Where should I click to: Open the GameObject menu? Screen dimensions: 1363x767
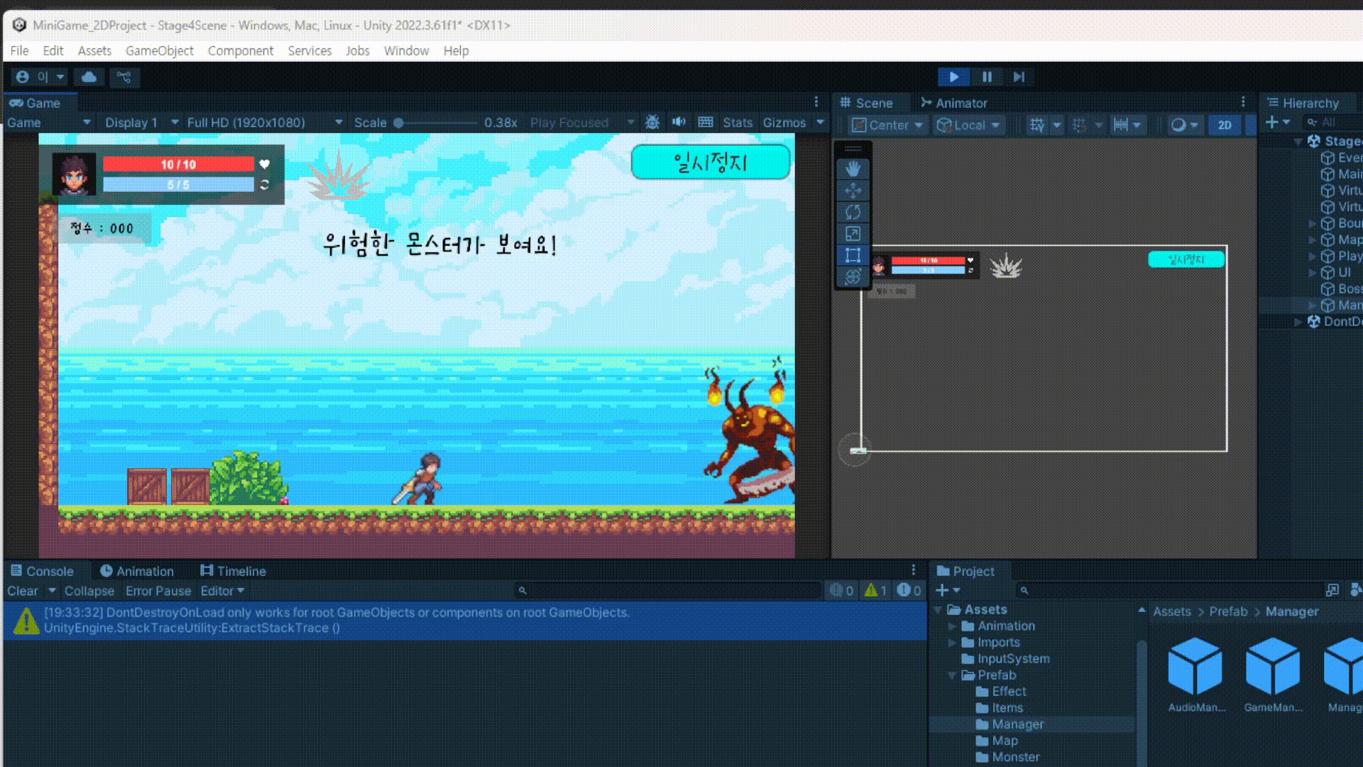point(159,50)
